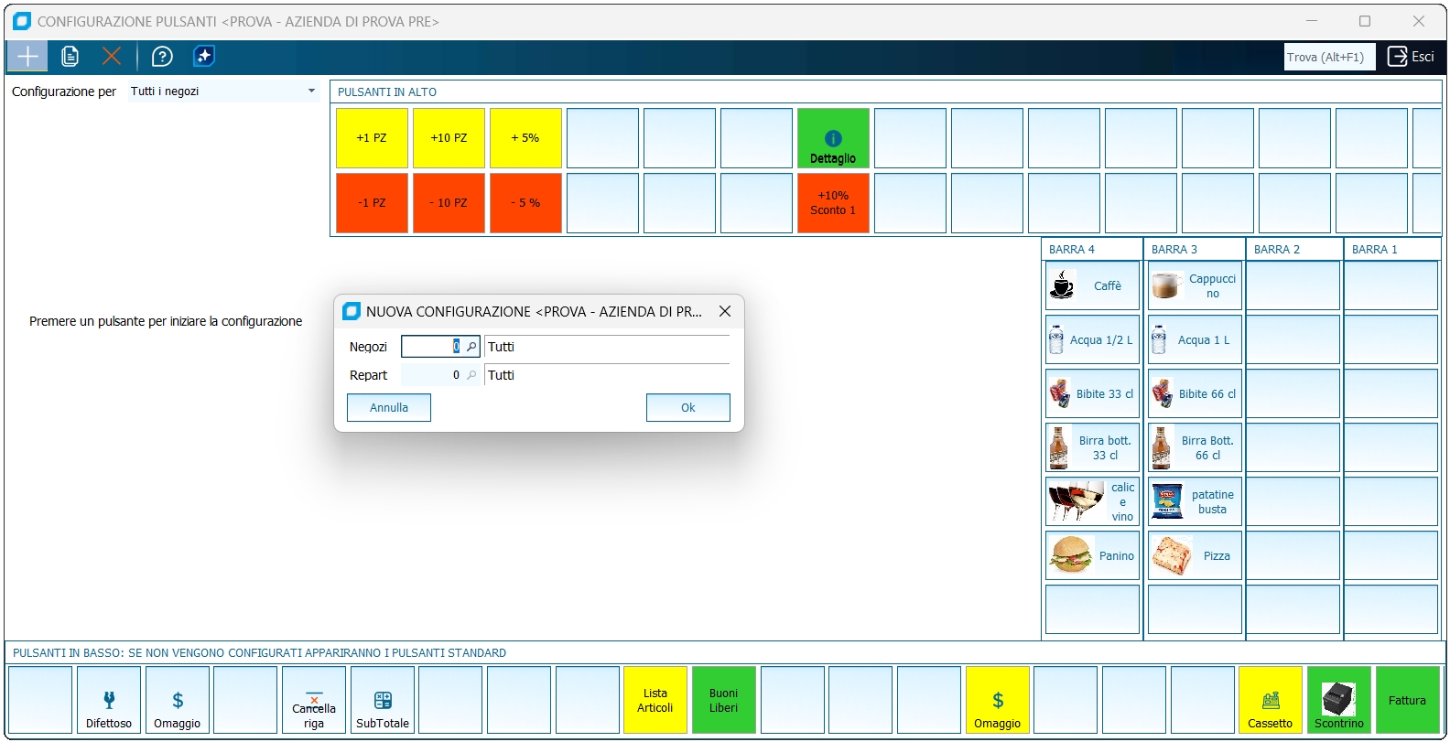Select the first empty slot under BARRA 1
The height and width of the screenshot is (742, 1450).
tap(1391, 285)
